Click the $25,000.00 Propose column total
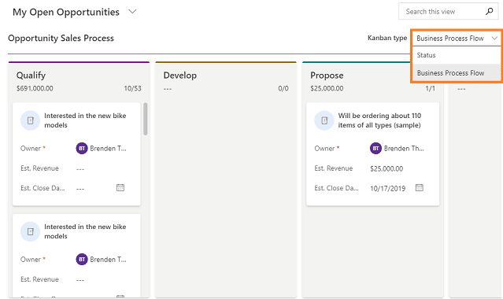This screenshot has height=299, width=503. click(x=327, y=89)
